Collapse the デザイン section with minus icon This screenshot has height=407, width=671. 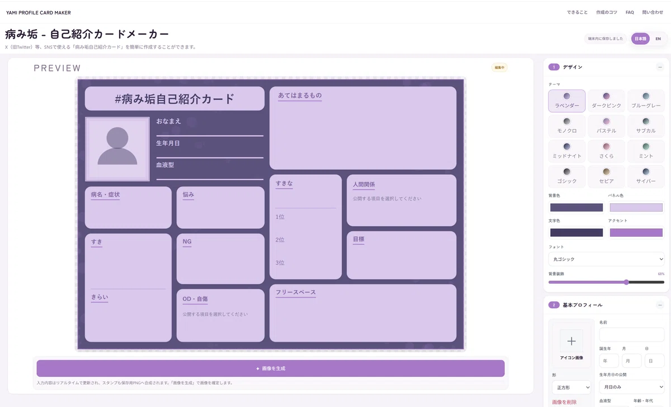point(660,67)
